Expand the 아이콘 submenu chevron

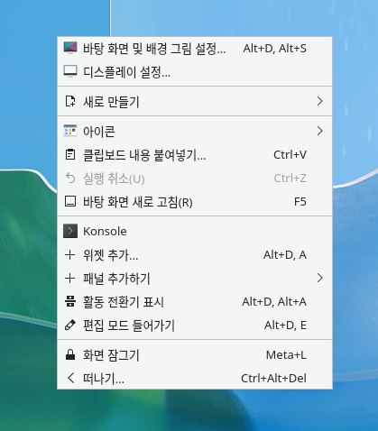(x=319, y=131)
